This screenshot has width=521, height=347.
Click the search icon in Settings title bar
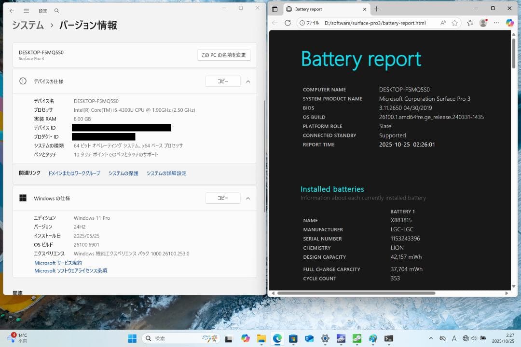56,11
